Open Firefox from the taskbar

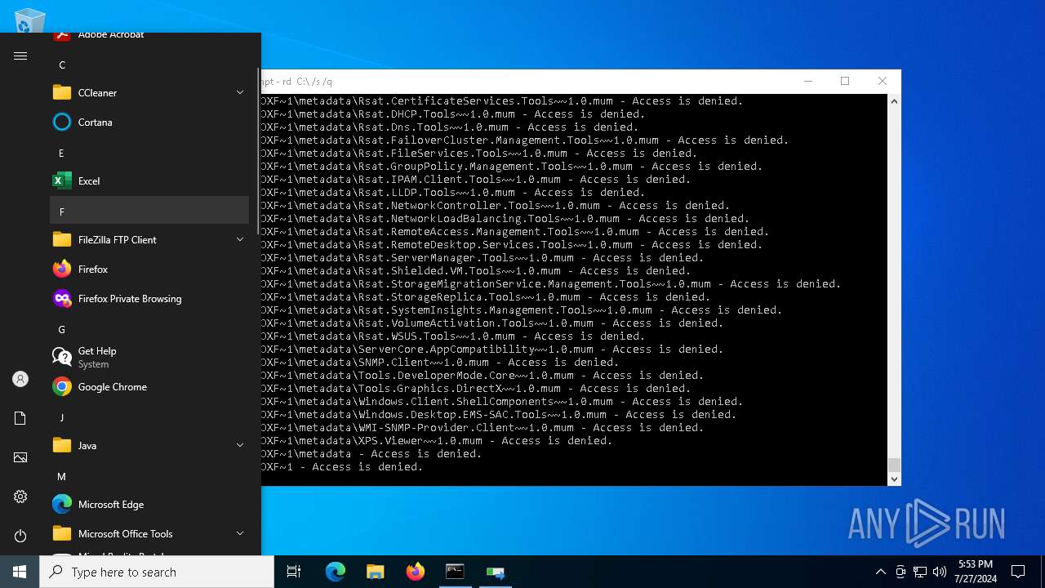[415, 572]
